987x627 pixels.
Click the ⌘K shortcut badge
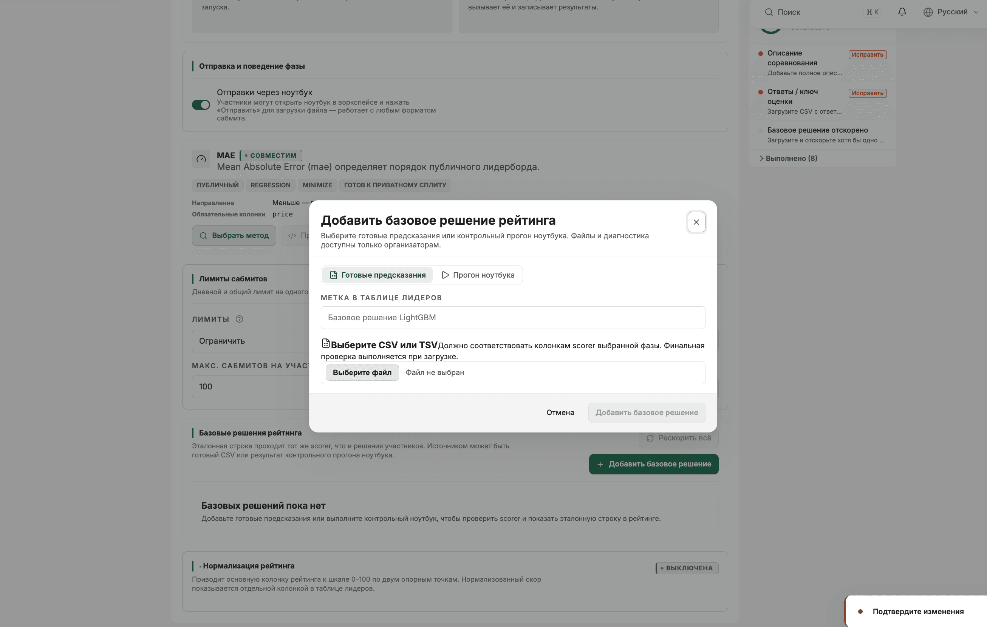click(x=872, y=12)
